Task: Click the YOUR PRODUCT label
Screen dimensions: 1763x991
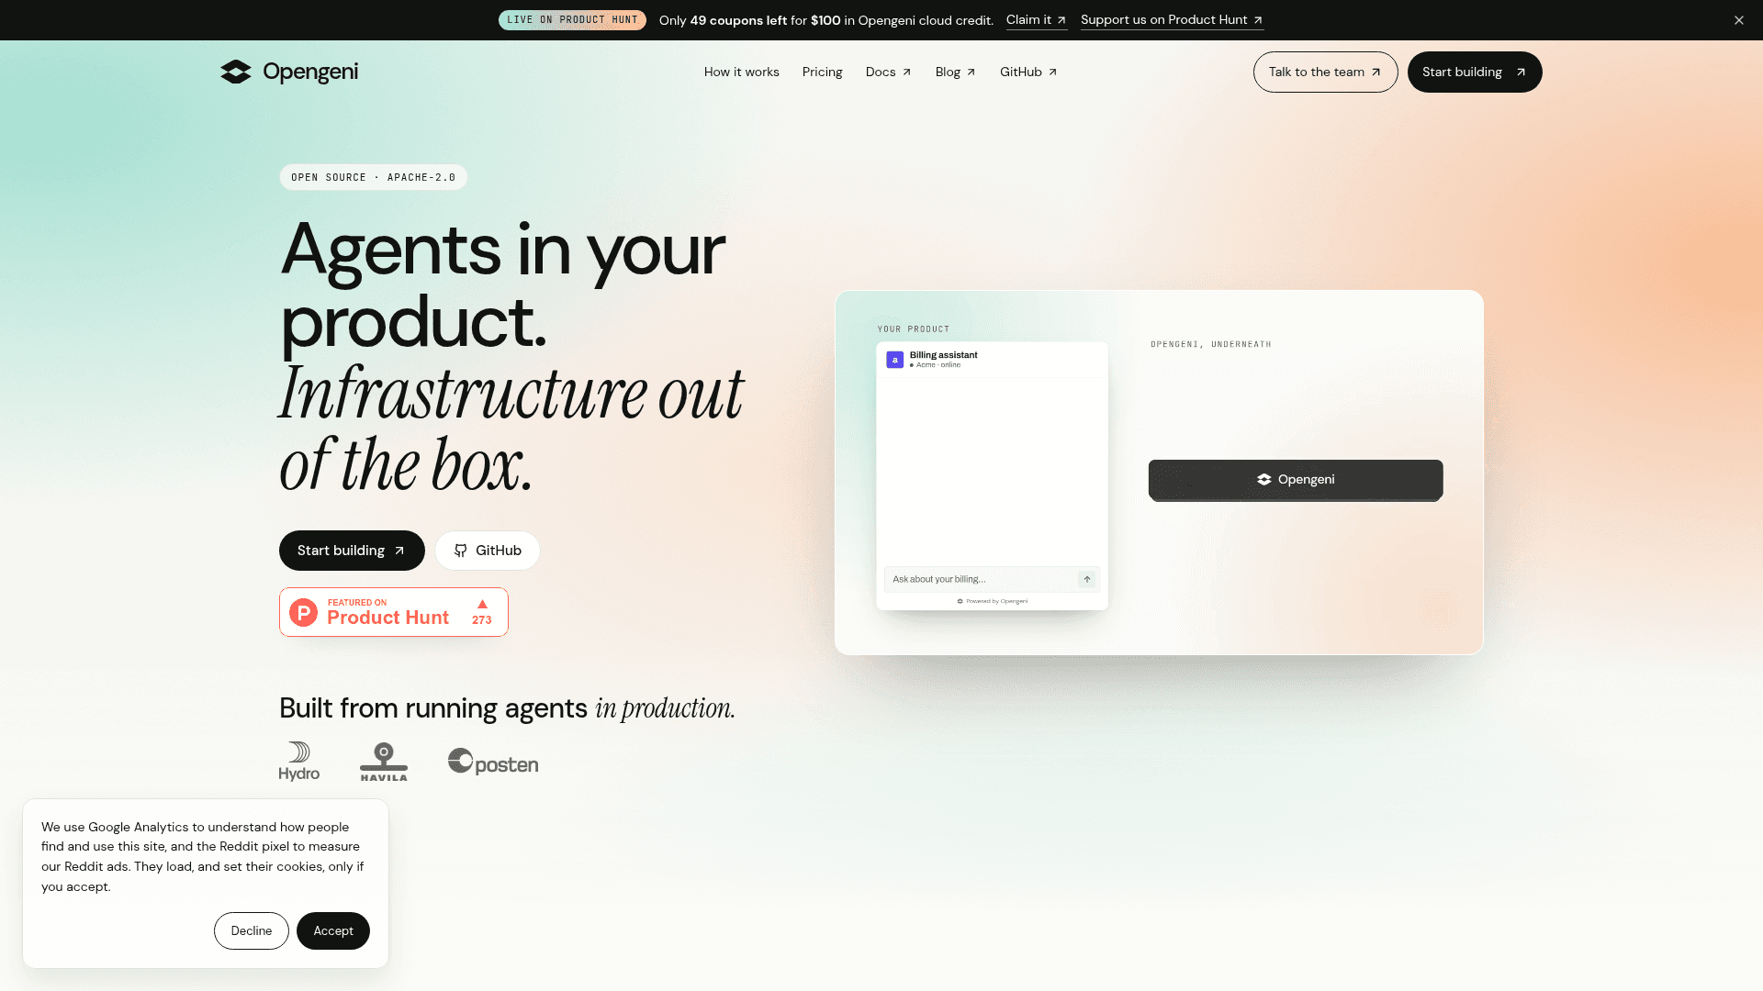Action: (x=914, y=328)
